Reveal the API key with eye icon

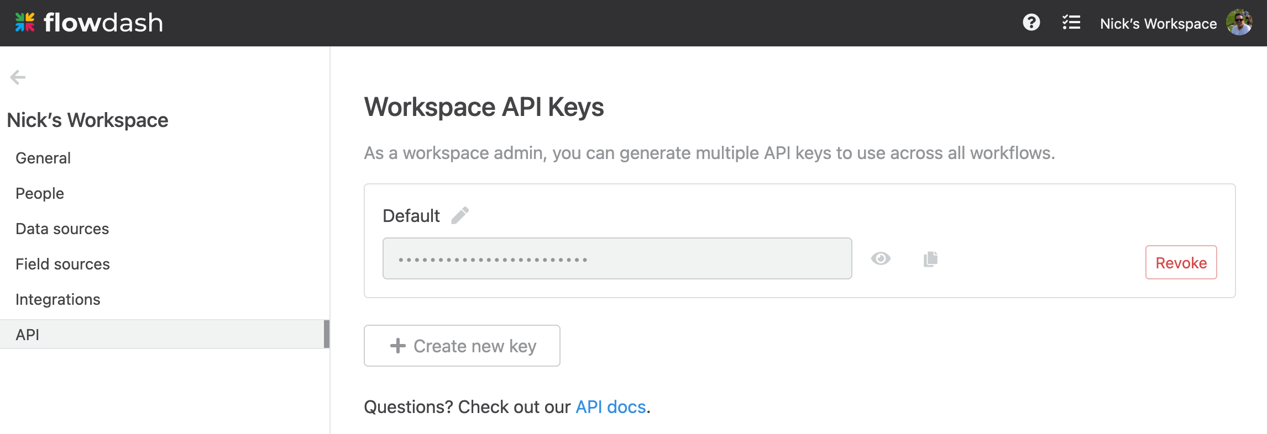(x=881, y=258)
